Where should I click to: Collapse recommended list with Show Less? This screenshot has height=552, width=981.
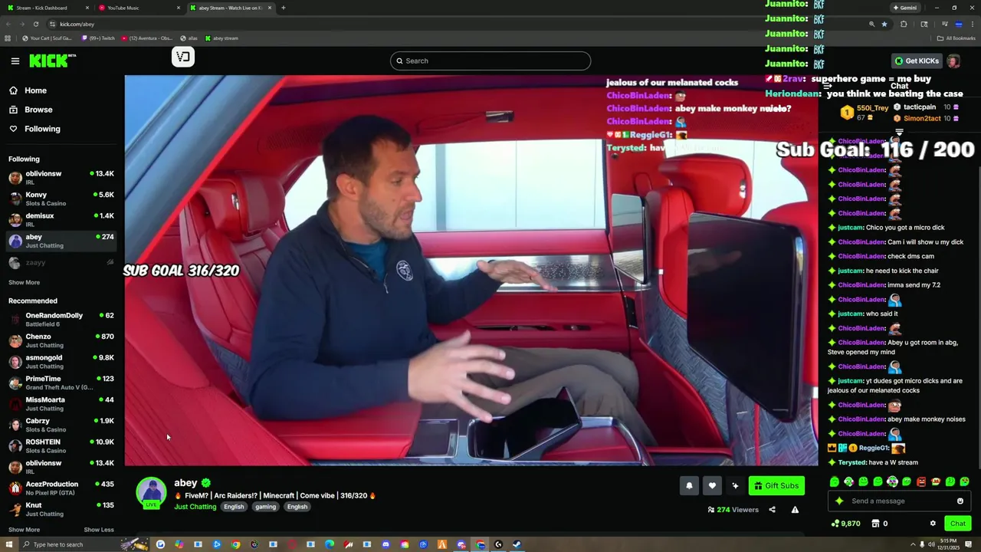98,529
